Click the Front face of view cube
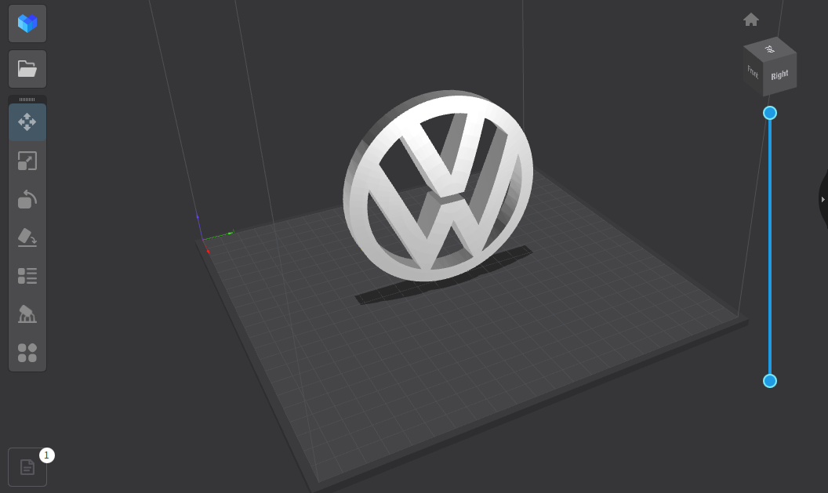The width and height of the screenshot is (828, 493). tap(753, 71)
